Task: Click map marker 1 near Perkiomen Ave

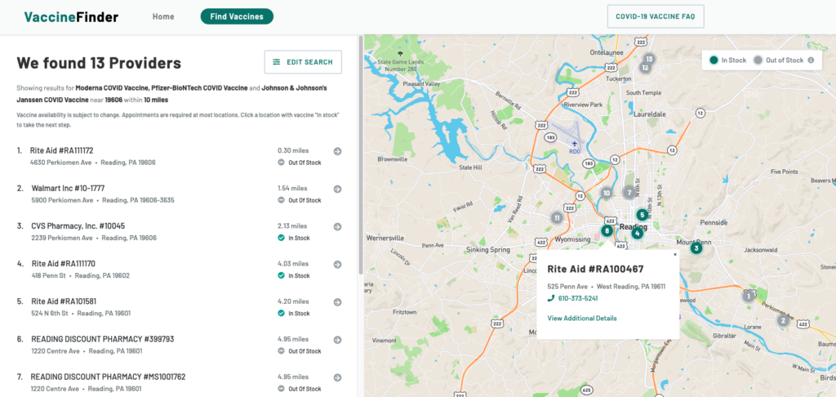Action: tap(747, 296)
